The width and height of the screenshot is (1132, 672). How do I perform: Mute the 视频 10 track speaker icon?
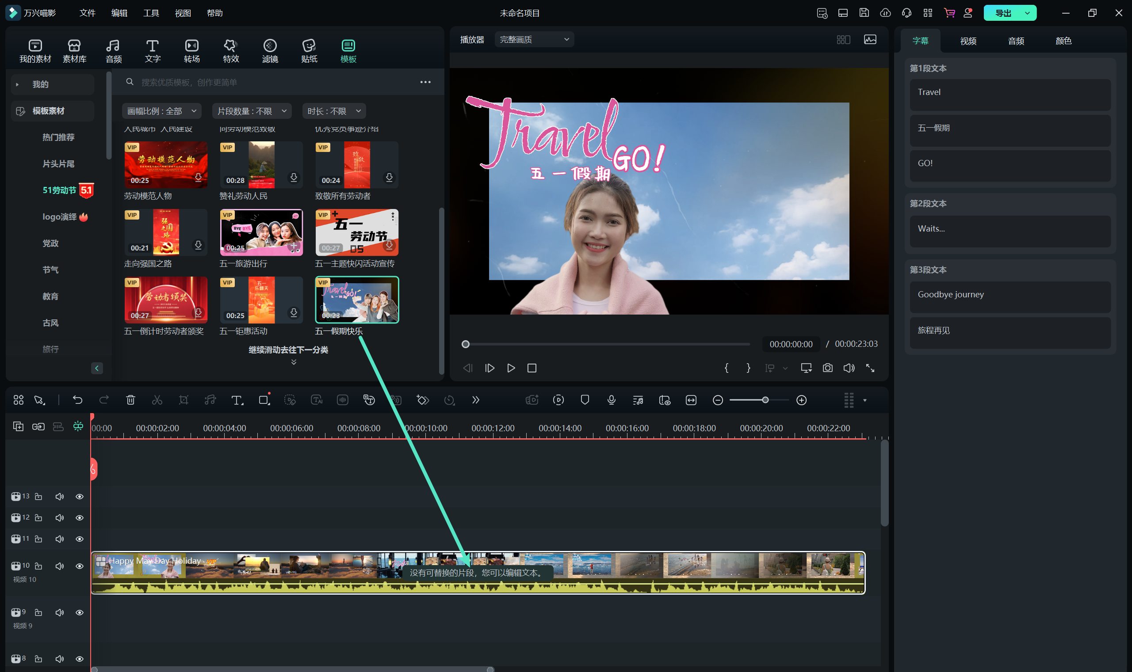(x=59, y=566)
